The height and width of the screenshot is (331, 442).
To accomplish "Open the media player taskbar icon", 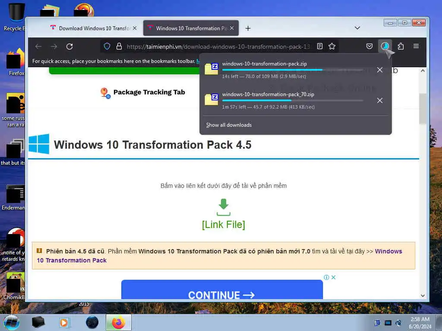I will coord(65,322).
